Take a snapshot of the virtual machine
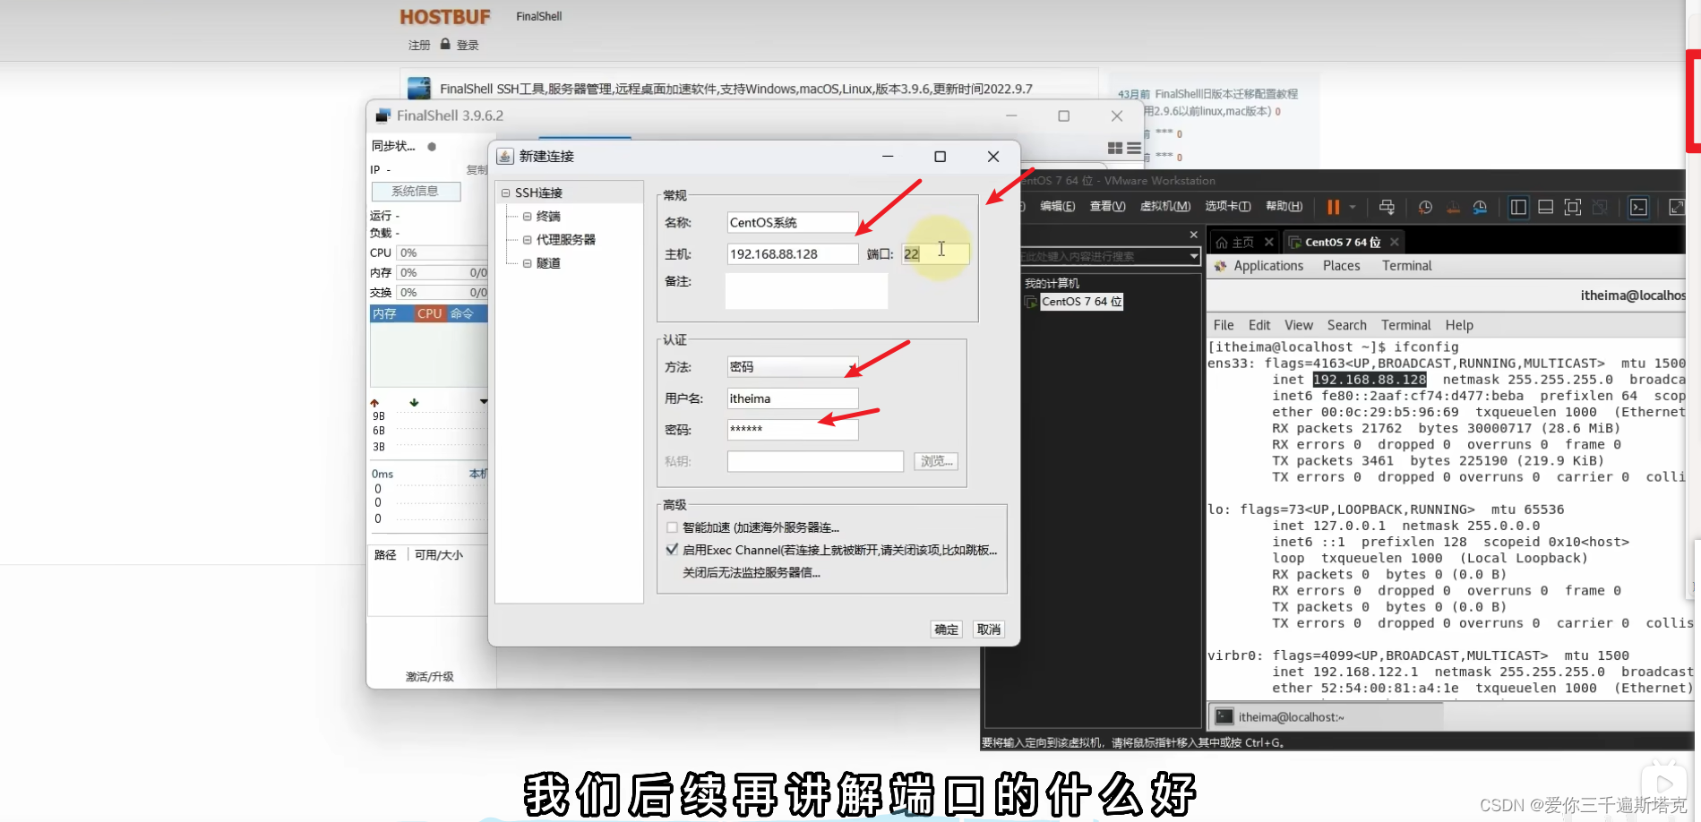 (x=1426, y=207)
